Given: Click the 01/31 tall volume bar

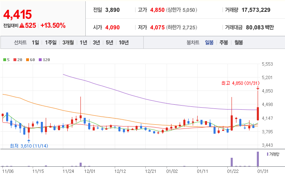Looking at the screenshot, I should 258,159.
